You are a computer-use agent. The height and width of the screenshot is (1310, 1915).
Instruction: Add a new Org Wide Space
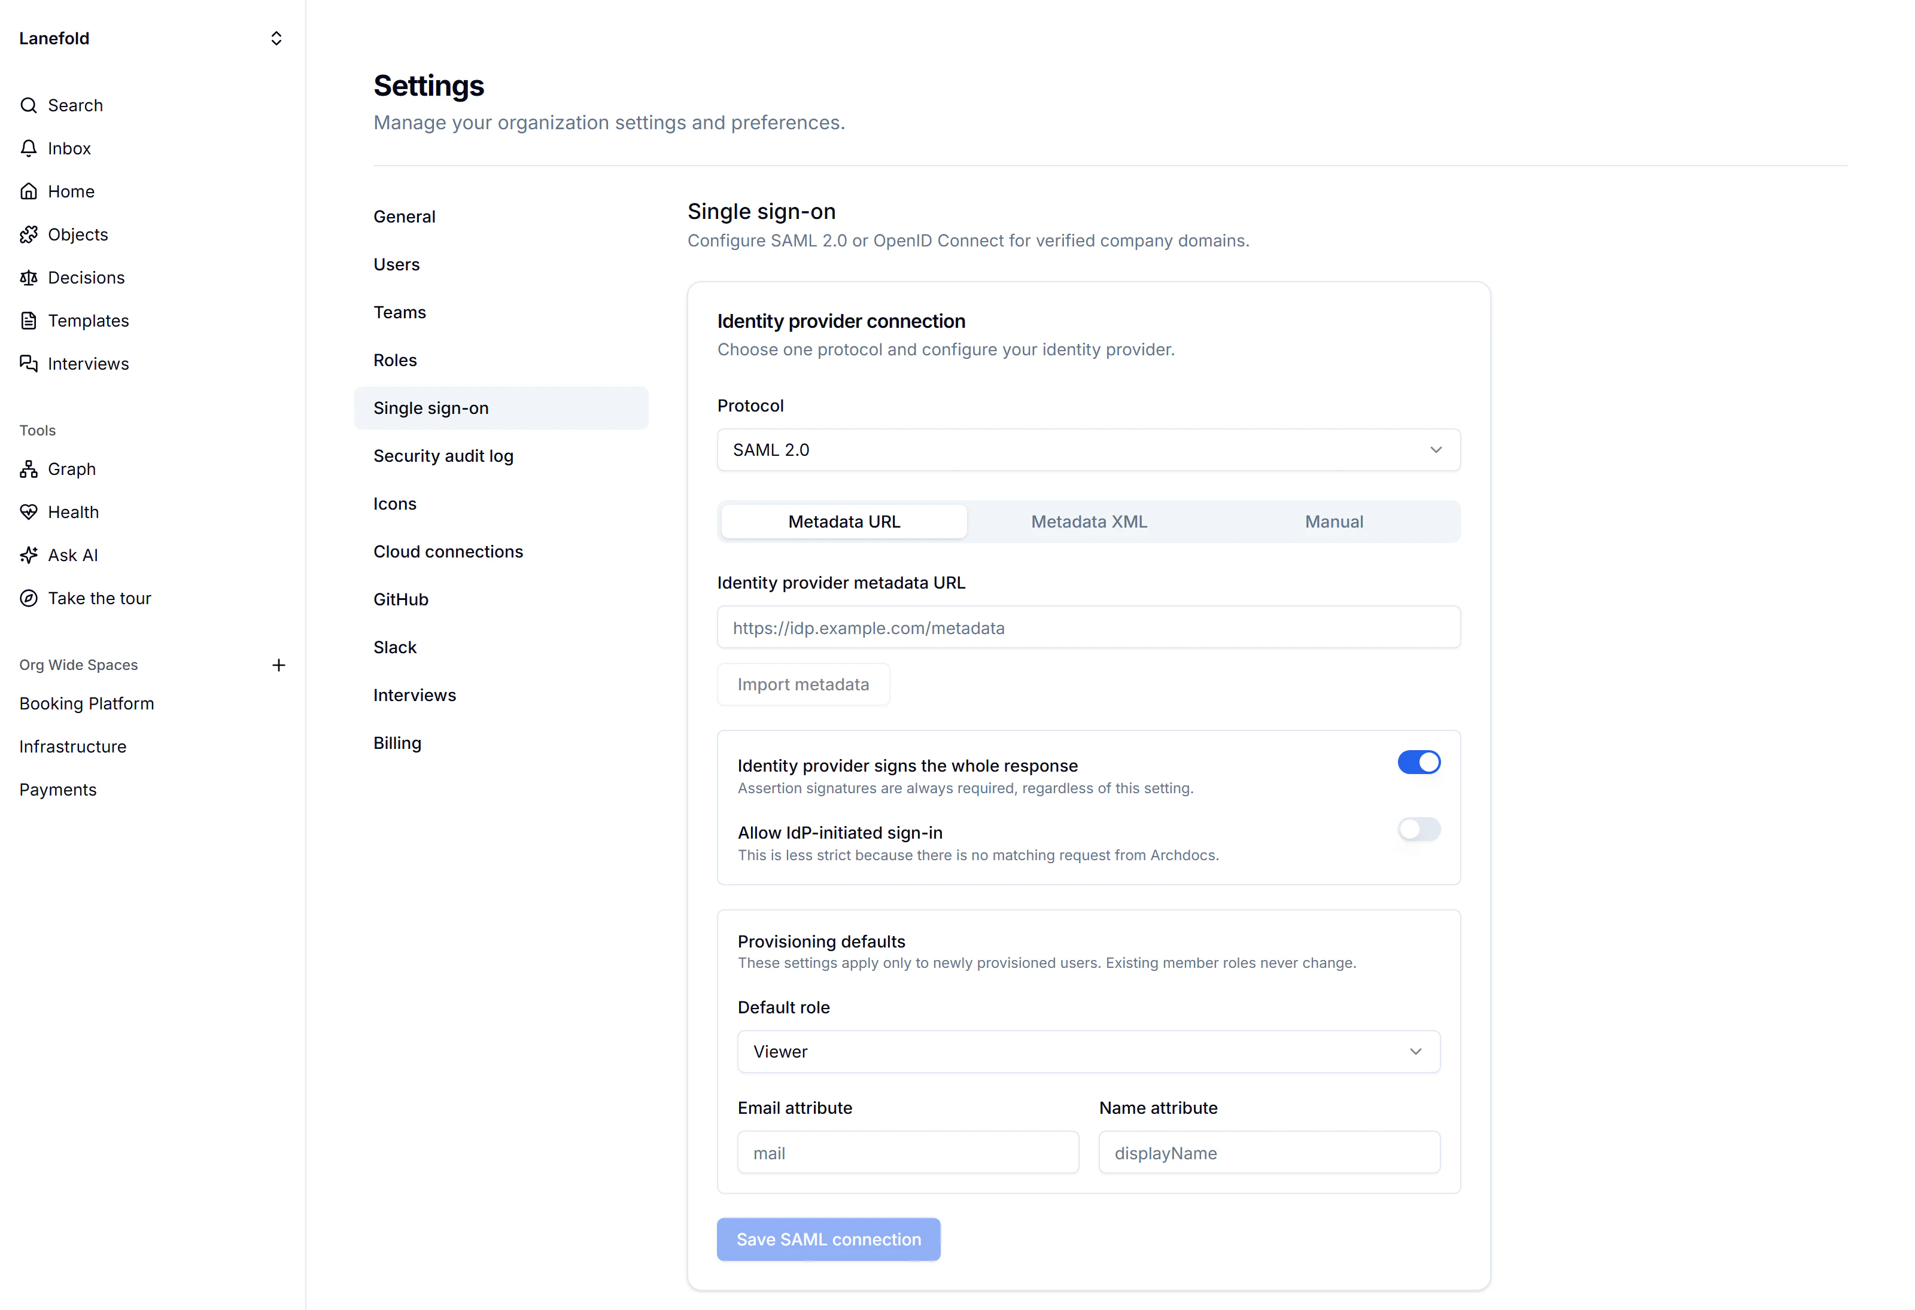[x=278, y=665]
